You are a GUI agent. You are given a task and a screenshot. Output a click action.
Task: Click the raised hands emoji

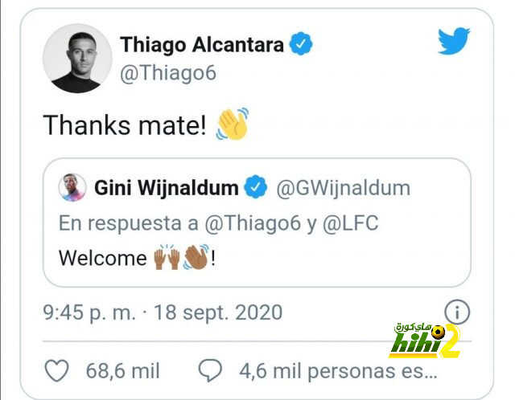coord(167,257)
